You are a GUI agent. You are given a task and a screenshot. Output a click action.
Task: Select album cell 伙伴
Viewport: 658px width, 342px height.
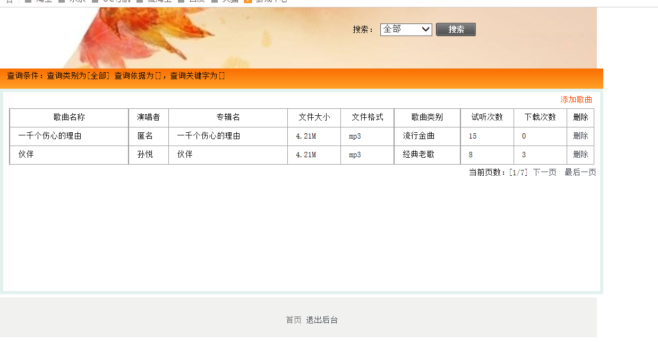185,155
